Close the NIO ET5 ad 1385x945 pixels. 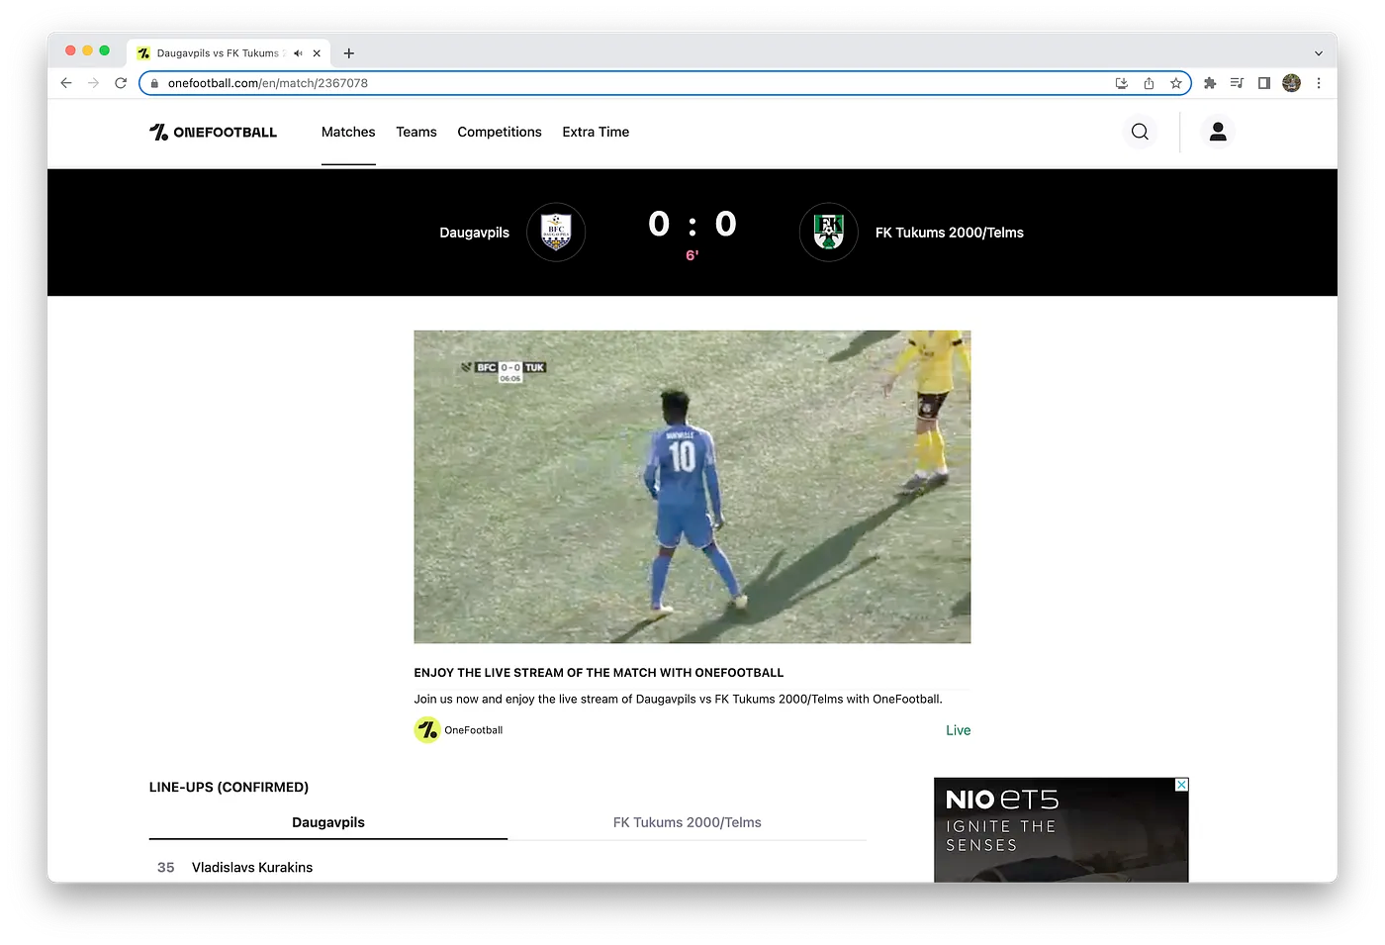coord(1181,785)
